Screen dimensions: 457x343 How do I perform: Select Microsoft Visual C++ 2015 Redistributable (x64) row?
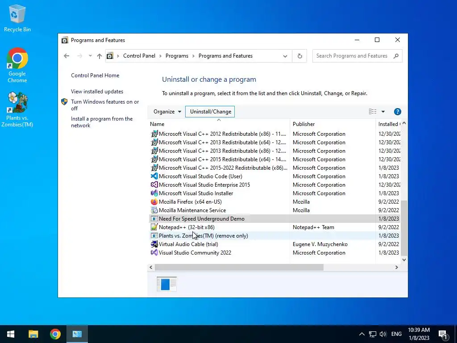point(274,159)
